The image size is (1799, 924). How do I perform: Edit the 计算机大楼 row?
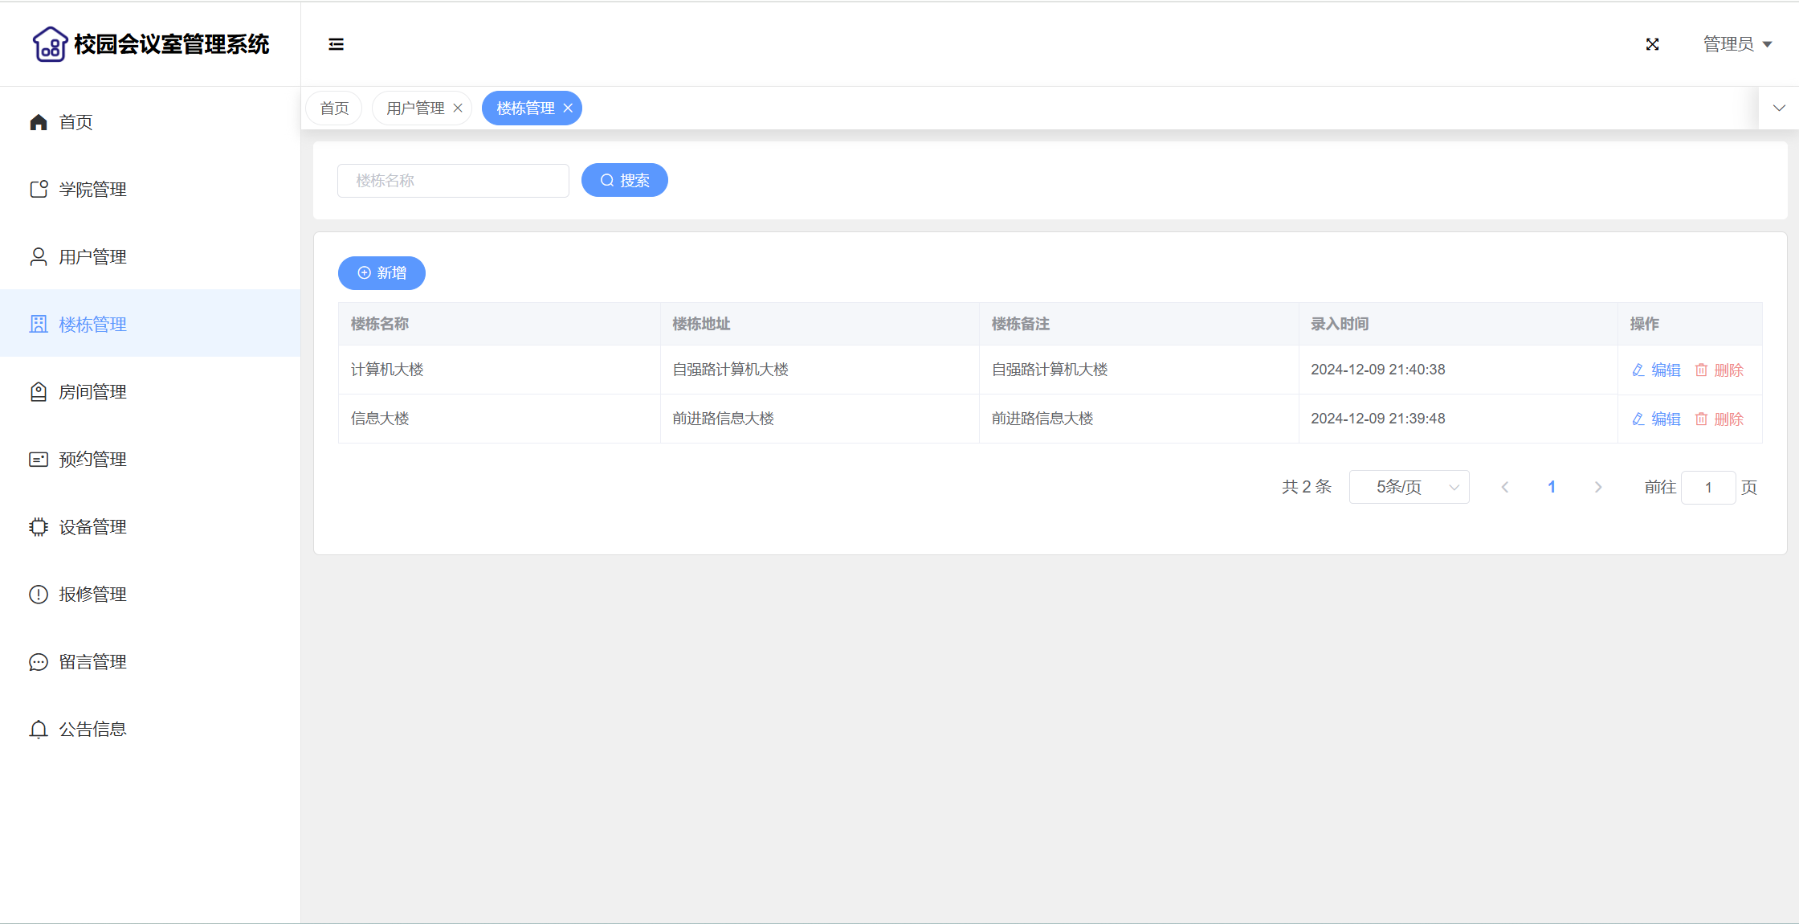click(1656, 370)
